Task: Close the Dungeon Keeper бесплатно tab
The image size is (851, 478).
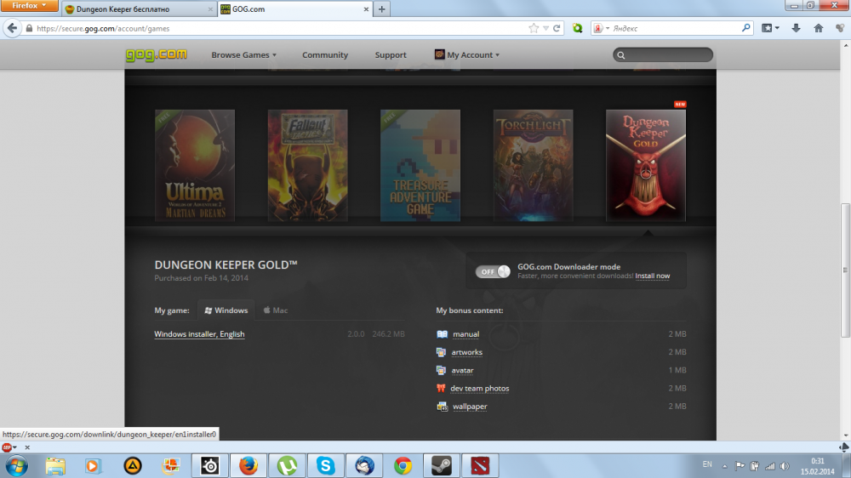Action: tap(210, 9)
